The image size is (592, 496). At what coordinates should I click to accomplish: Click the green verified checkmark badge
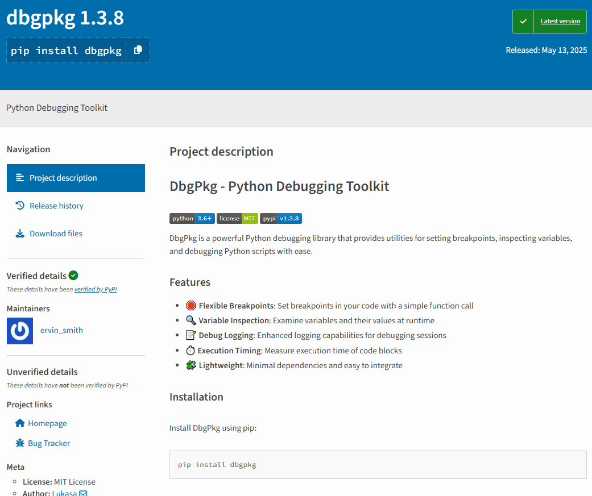point(73,275)
